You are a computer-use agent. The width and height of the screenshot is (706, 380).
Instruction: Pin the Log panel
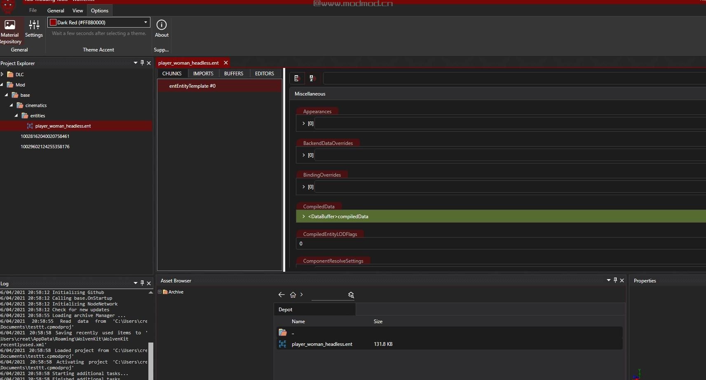[x=142, y=283]
